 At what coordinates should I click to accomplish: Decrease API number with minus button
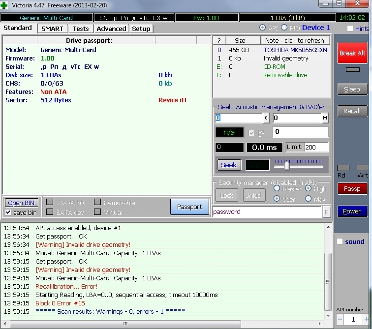click(x=340, y=319)
